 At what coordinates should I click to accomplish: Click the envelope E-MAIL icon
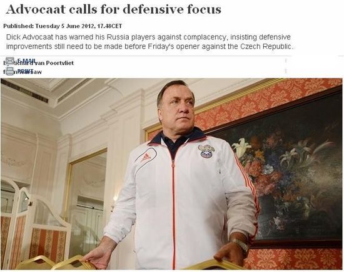click(x=10, y=61)
